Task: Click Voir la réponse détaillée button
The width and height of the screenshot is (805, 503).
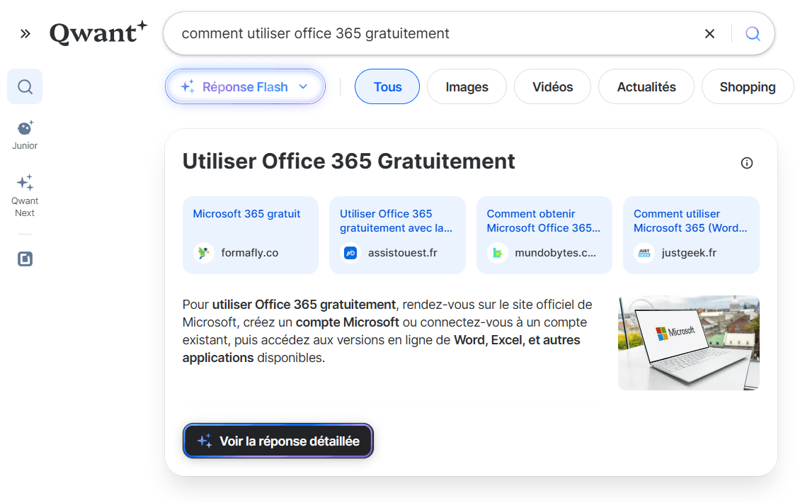Action: click(278, 441)
